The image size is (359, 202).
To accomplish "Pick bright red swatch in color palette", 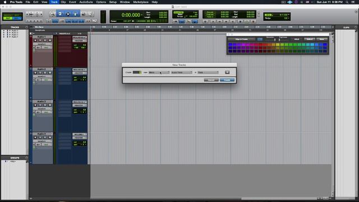I will click(x=260, y=45).
